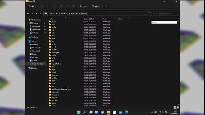Open the New dropdown menu
Screen dimensions: 205x115
[x=32, y=6]
